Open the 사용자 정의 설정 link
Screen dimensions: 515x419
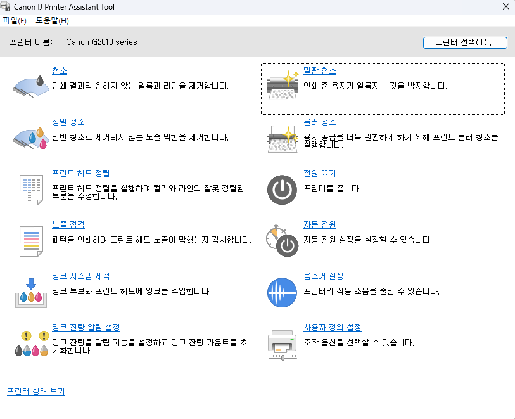333,327
